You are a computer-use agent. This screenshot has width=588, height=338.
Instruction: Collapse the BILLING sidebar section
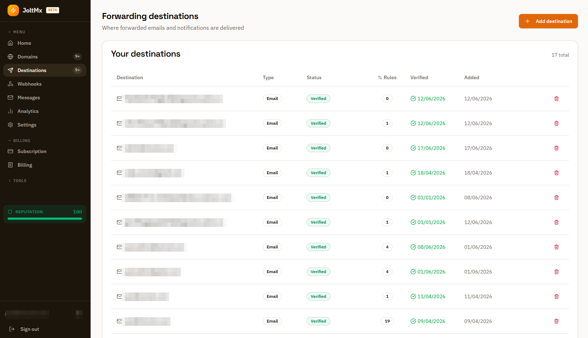[19, 141]
